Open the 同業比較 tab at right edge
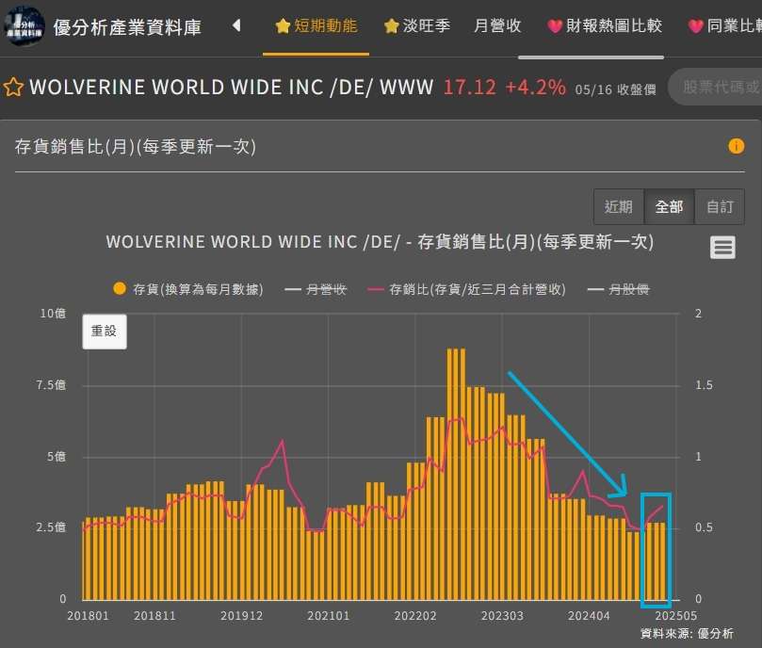 pyautogui.click(x=725, y=25)
